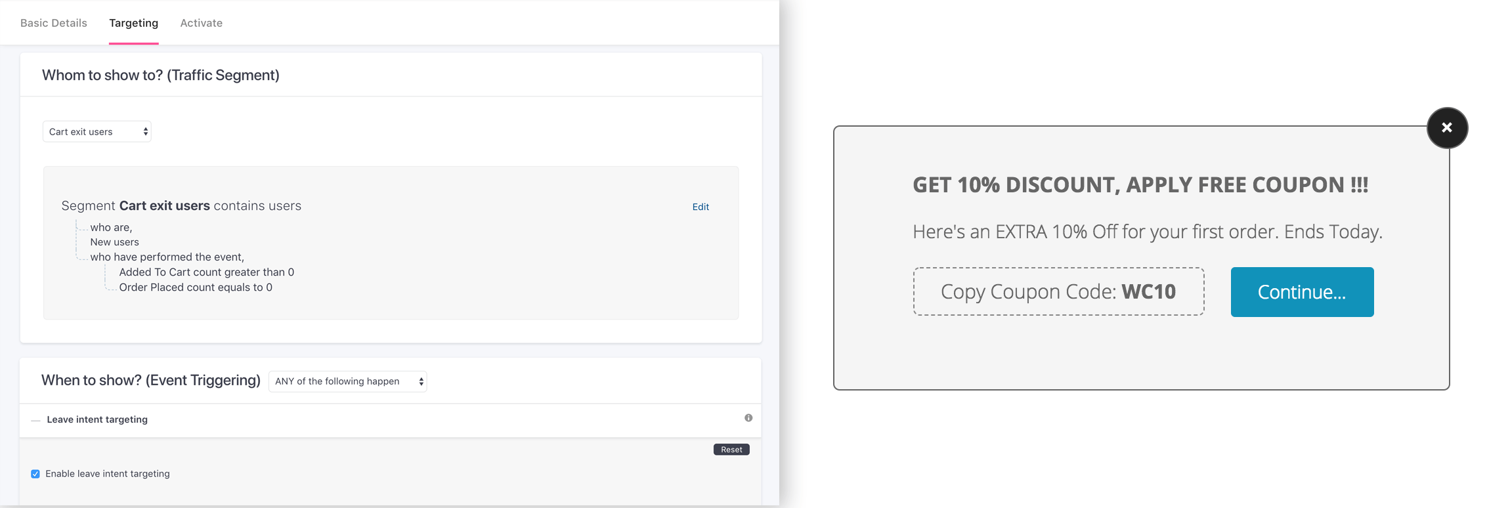Viewport: 1510px width, 508px height.
Task: Click the EXTRA 10% Off subtitle text
Action: coord(1147,232)
